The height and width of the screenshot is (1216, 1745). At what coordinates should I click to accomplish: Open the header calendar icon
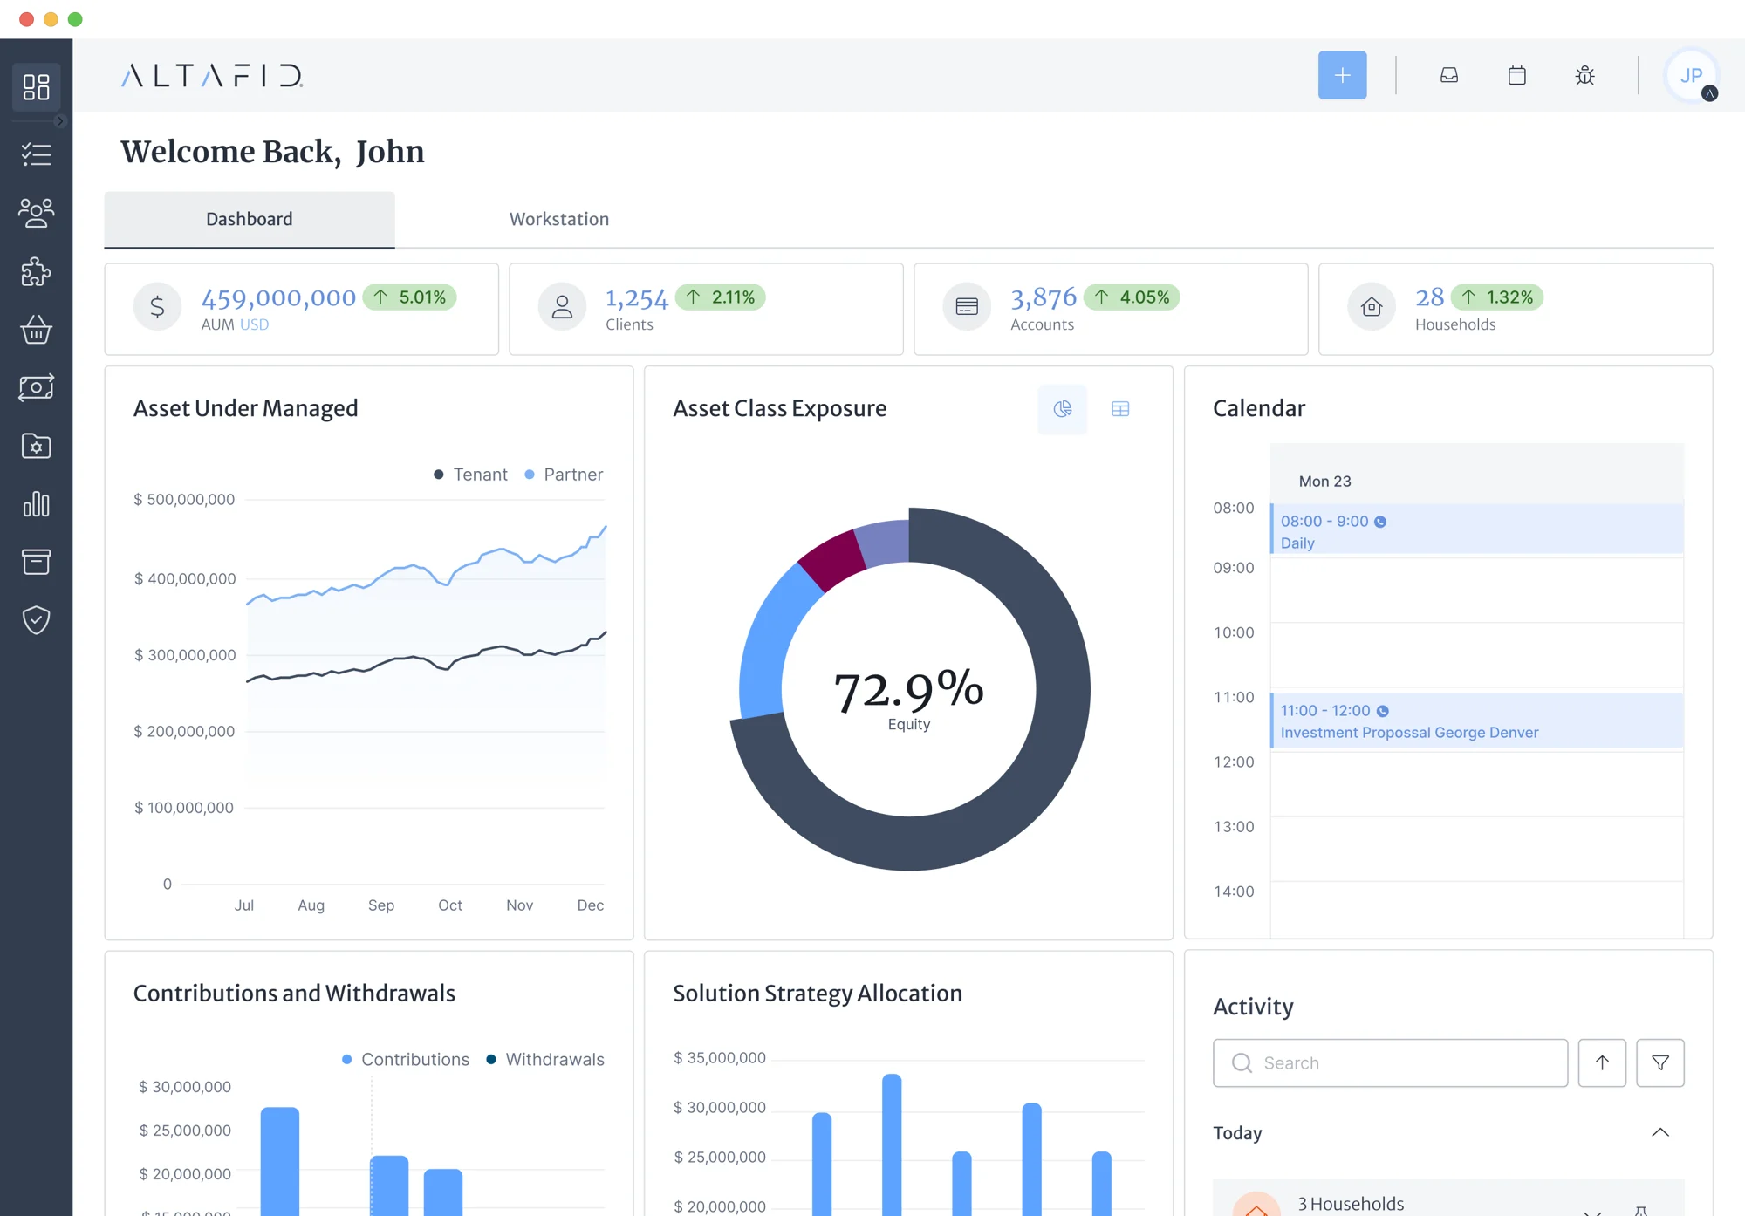coord(1516,75)
